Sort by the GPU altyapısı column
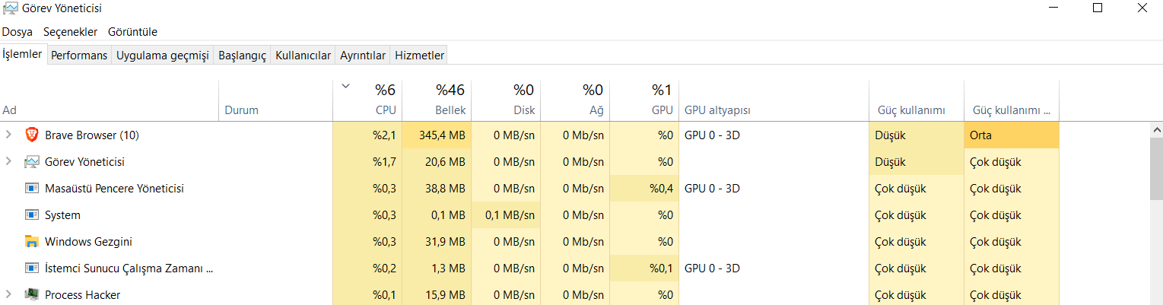 pyautogui.click(x=717, y=110)
